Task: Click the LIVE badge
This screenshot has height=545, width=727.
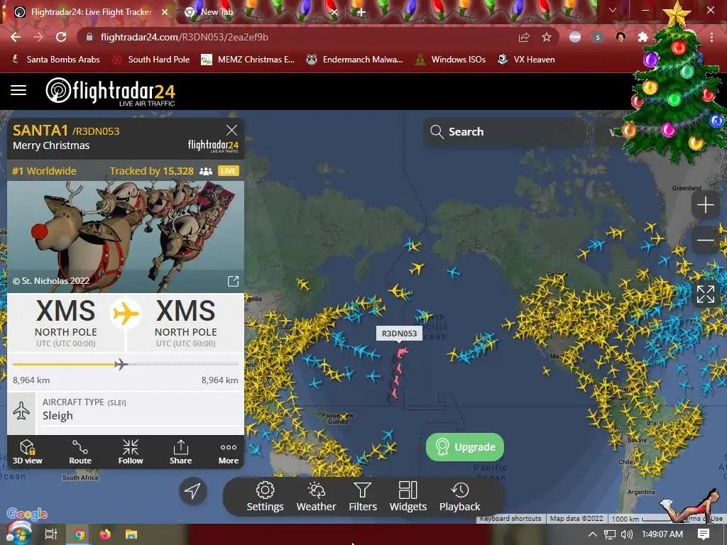Action: 228,171
